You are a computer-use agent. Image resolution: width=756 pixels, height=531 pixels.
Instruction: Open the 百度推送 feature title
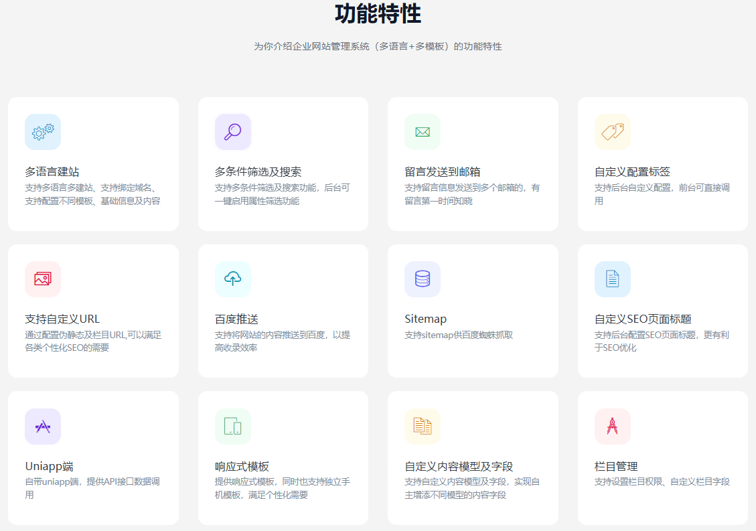[236, 319]
